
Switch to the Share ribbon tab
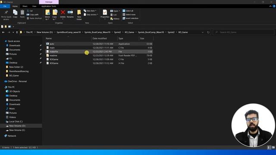point(25,6)
